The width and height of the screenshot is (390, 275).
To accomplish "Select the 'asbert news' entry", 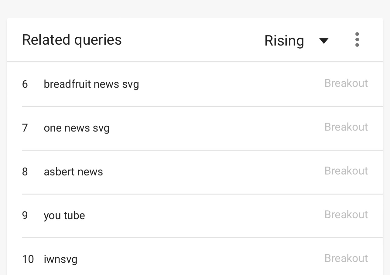I will [73, 172].
